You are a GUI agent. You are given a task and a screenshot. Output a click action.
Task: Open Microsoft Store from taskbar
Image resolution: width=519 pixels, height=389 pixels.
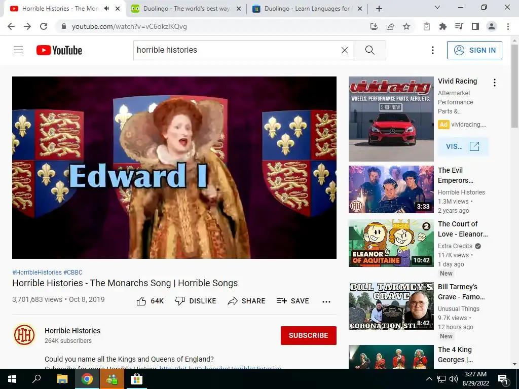(136, 379)
